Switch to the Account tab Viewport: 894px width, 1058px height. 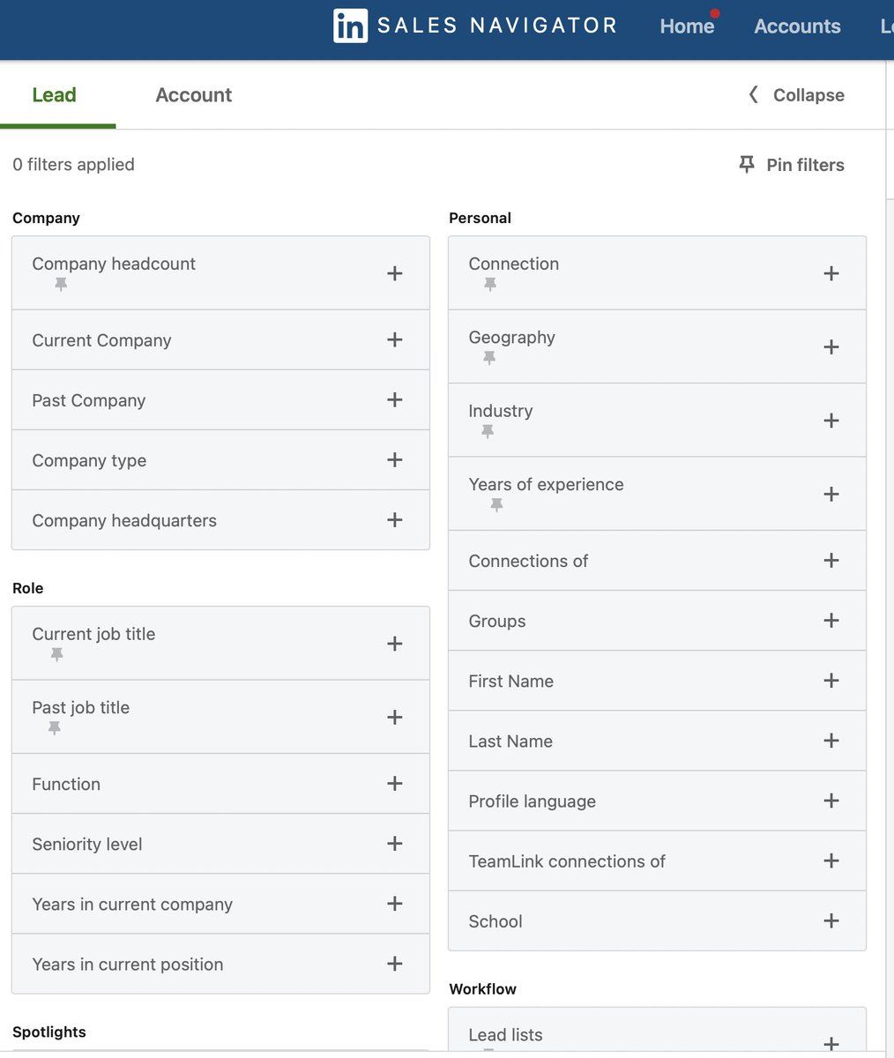click(x=194, y=95)
